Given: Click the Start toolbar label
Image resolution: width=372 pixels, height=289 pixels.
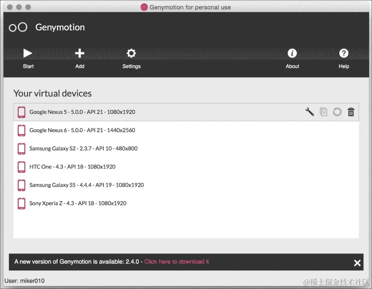Looking at the screenshot, I should pyautogui.click(x=28, y=66).
